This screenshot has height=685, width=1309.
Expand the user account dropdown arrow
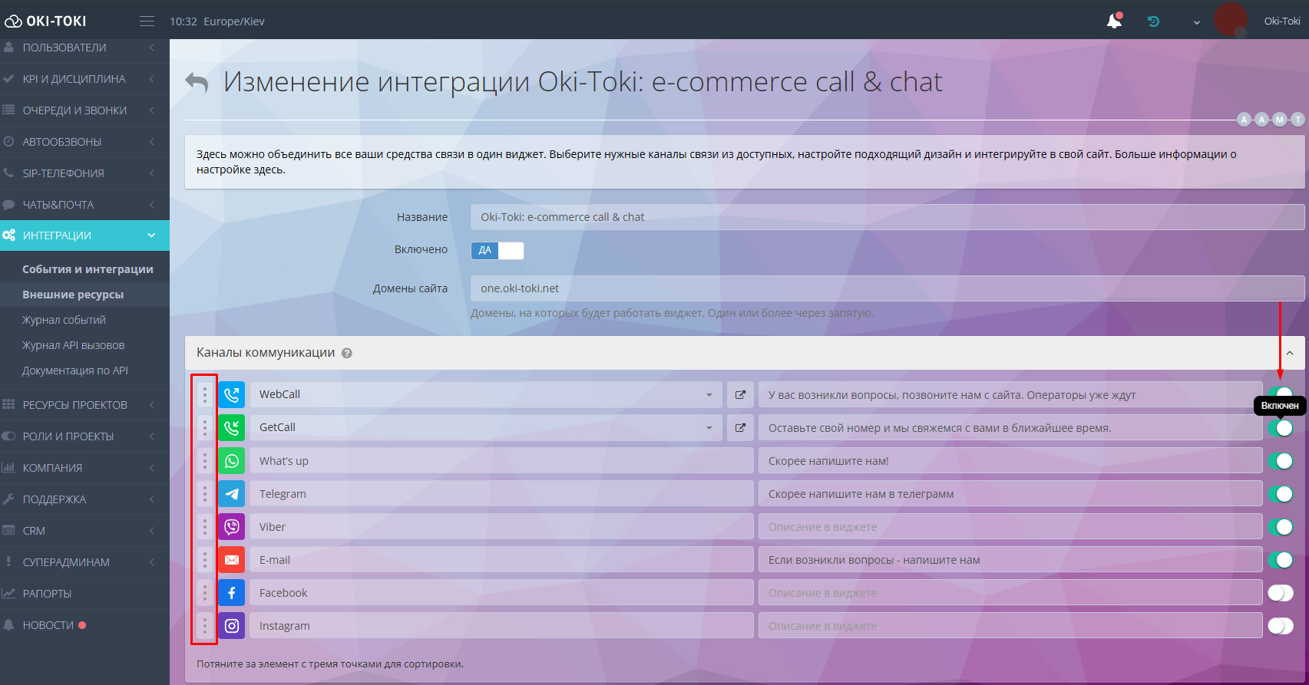click(1196, 22)
